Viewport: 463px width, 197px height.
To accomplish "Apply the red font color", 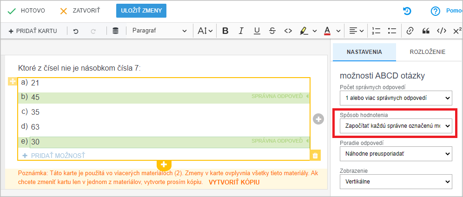I will 327,31.
